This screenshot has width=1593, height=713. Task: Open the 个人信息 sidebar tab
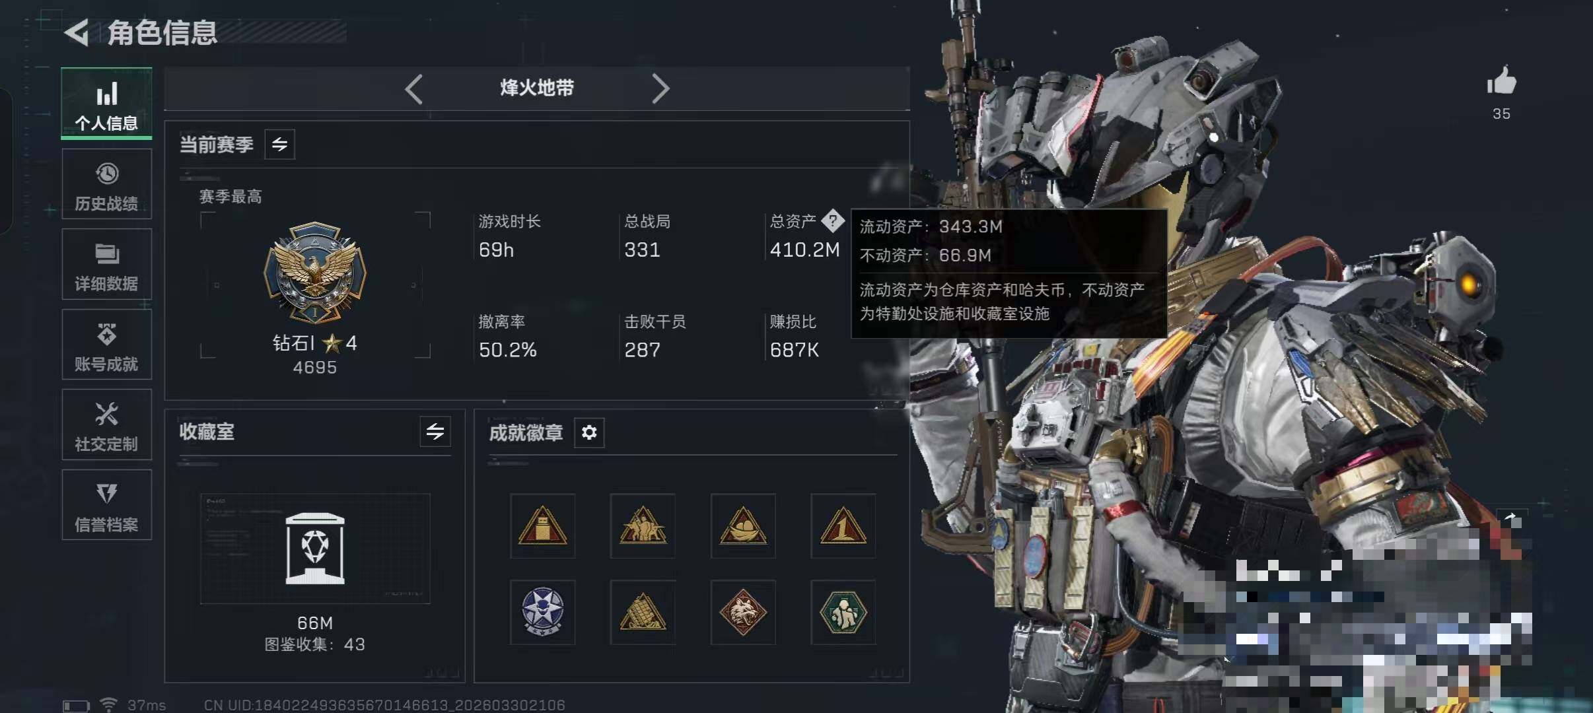106,104
